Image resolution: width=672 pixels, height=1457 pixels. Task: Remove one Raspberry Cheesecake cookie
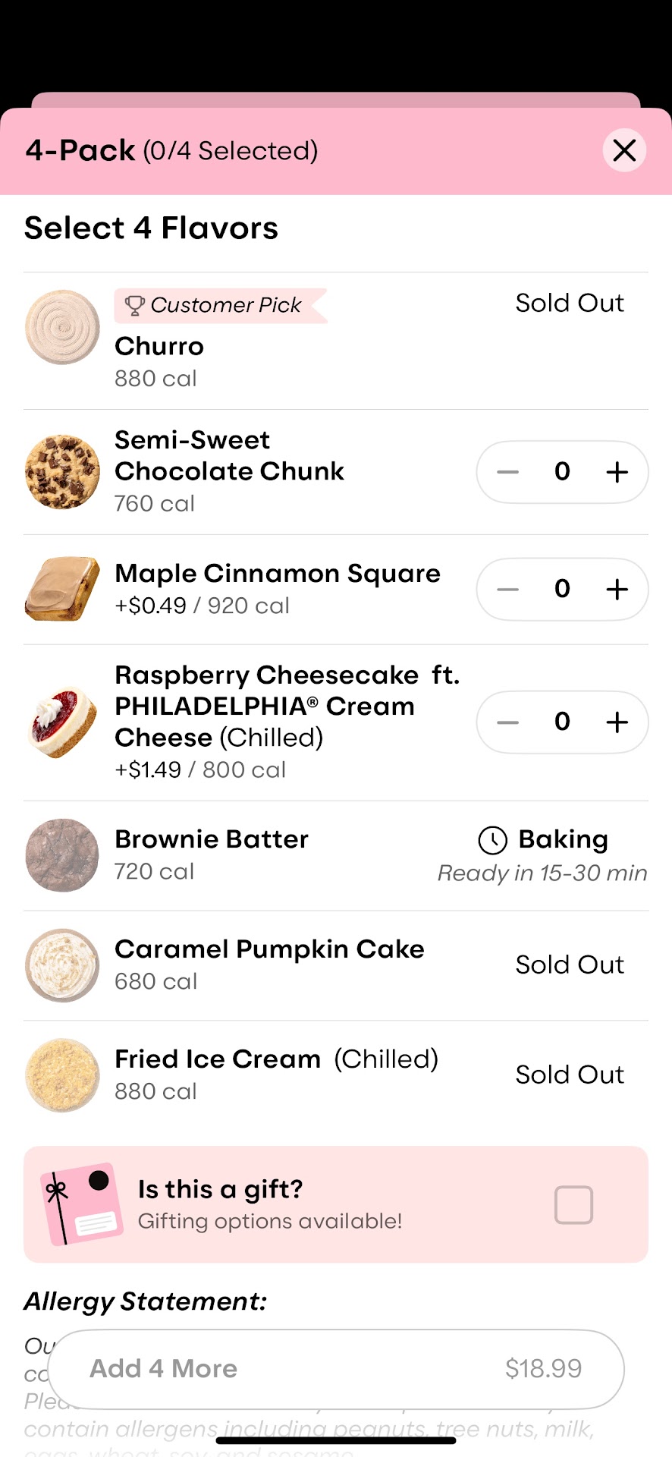click(507, 722)
